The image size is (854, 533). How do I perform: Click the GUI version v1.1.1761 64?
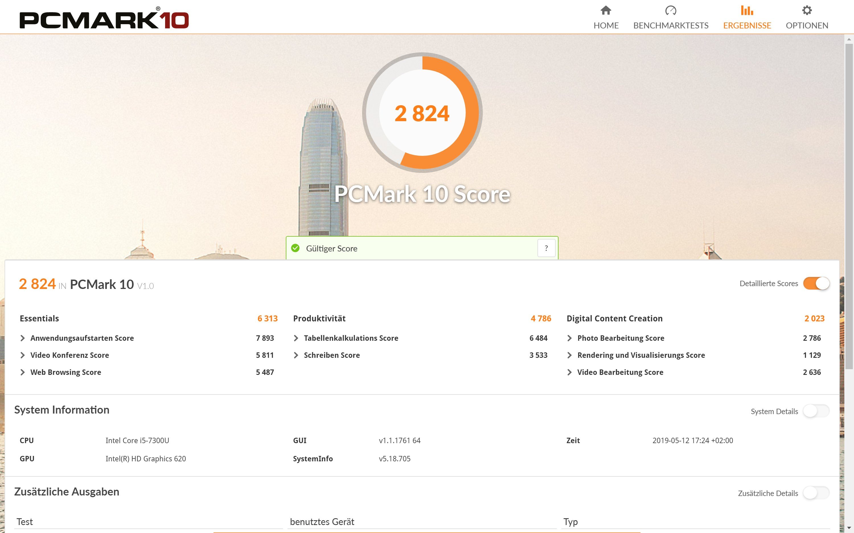click(x=400, y=440)
